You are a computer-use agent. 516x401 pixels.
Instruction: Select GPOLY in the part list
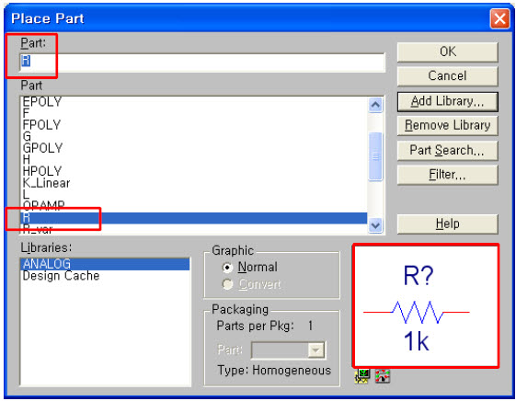tap(193, 148)
